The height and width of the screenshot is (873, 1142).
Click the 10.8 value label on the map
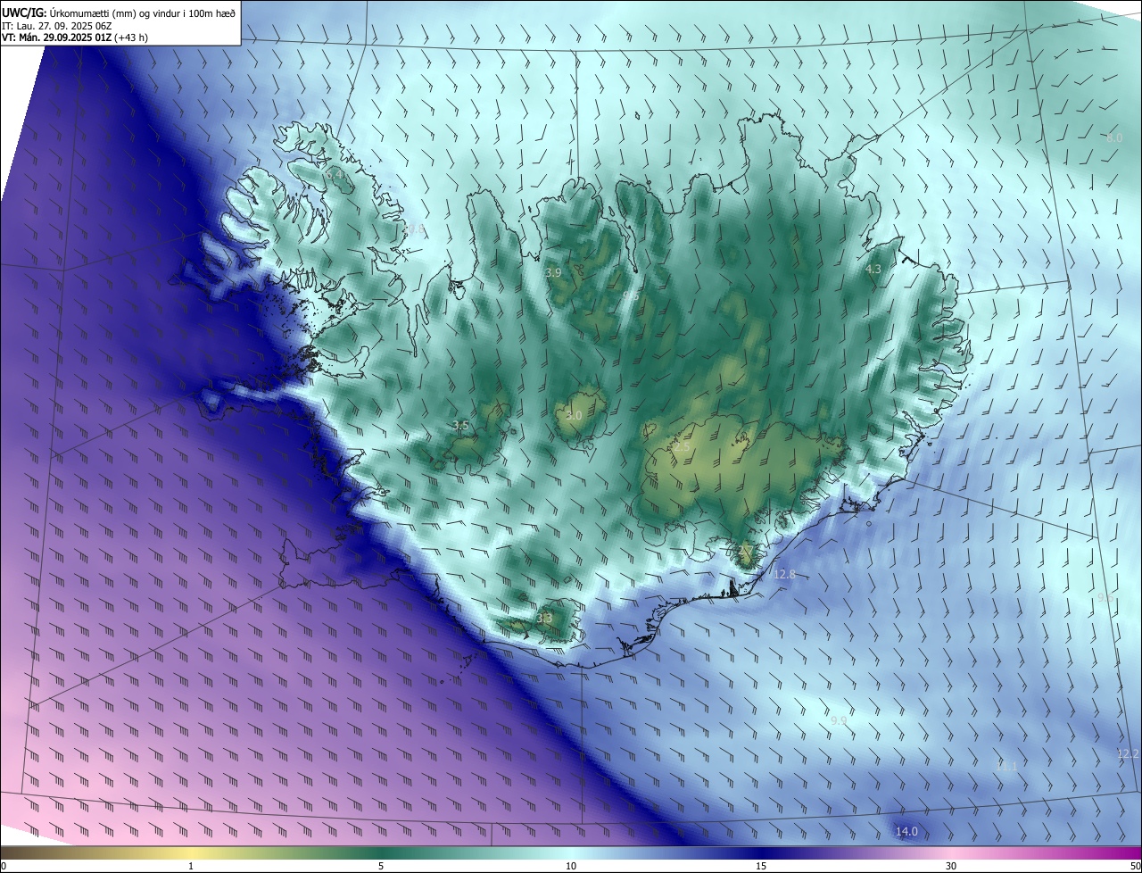pos(414,229)
